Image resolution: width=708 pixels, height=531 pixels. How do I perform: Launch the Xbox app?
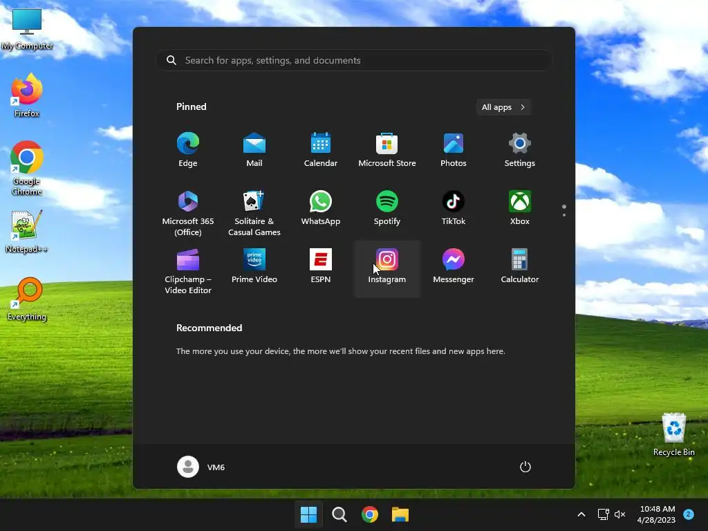520,208
